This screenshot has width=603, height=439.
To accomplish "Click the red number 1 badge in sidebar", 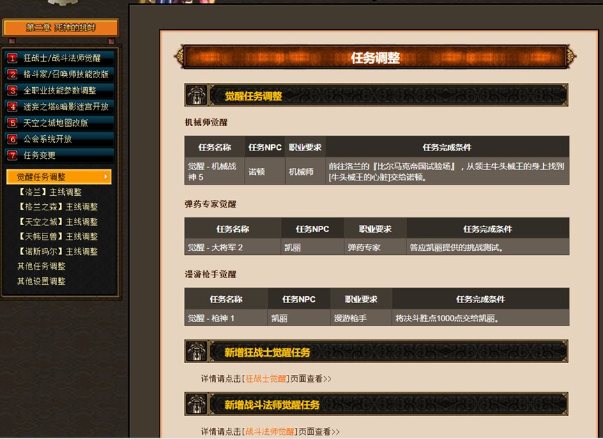I will point(13,58).
